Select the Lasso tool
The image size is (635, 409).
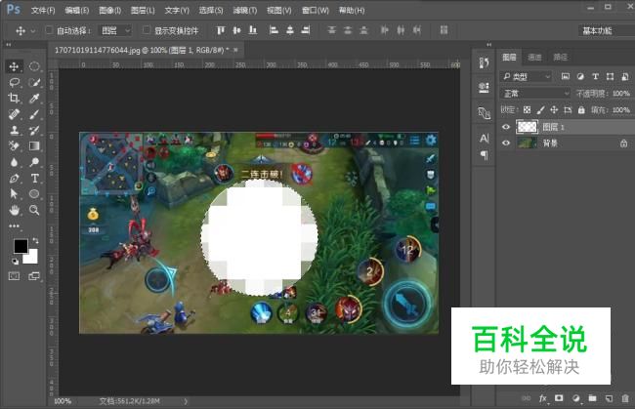(14, 83)
